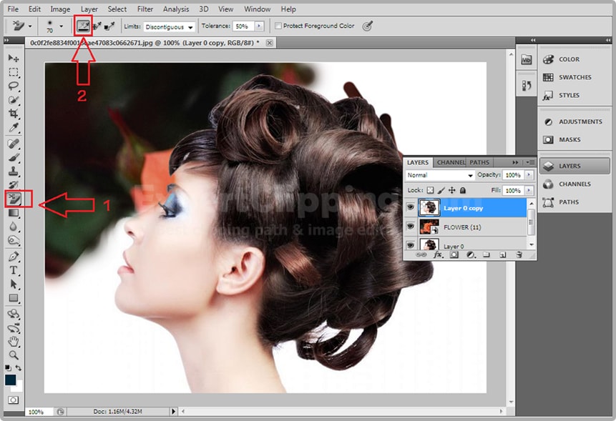Hide the FLOWER (11) layer
Image resolution: width=616 pixels, height=421 pixels.
[x=410, y=227]
